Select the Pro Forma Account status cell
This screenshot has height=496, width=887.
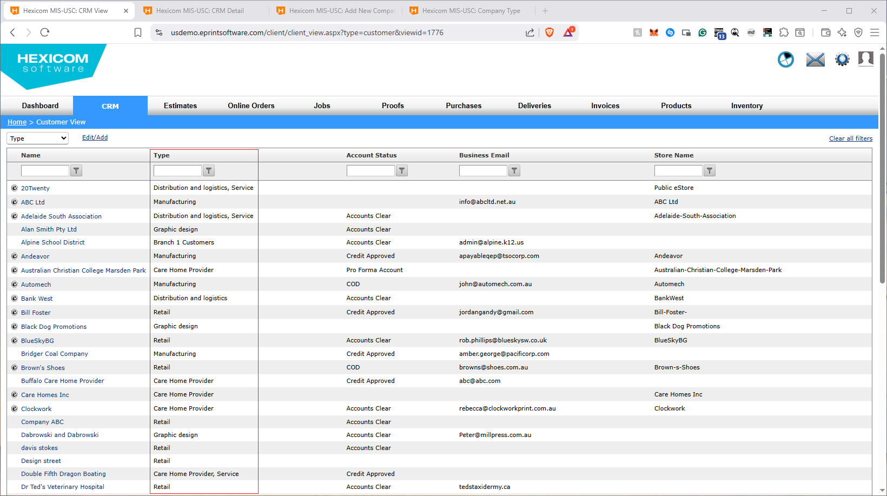tap(375, 270)
